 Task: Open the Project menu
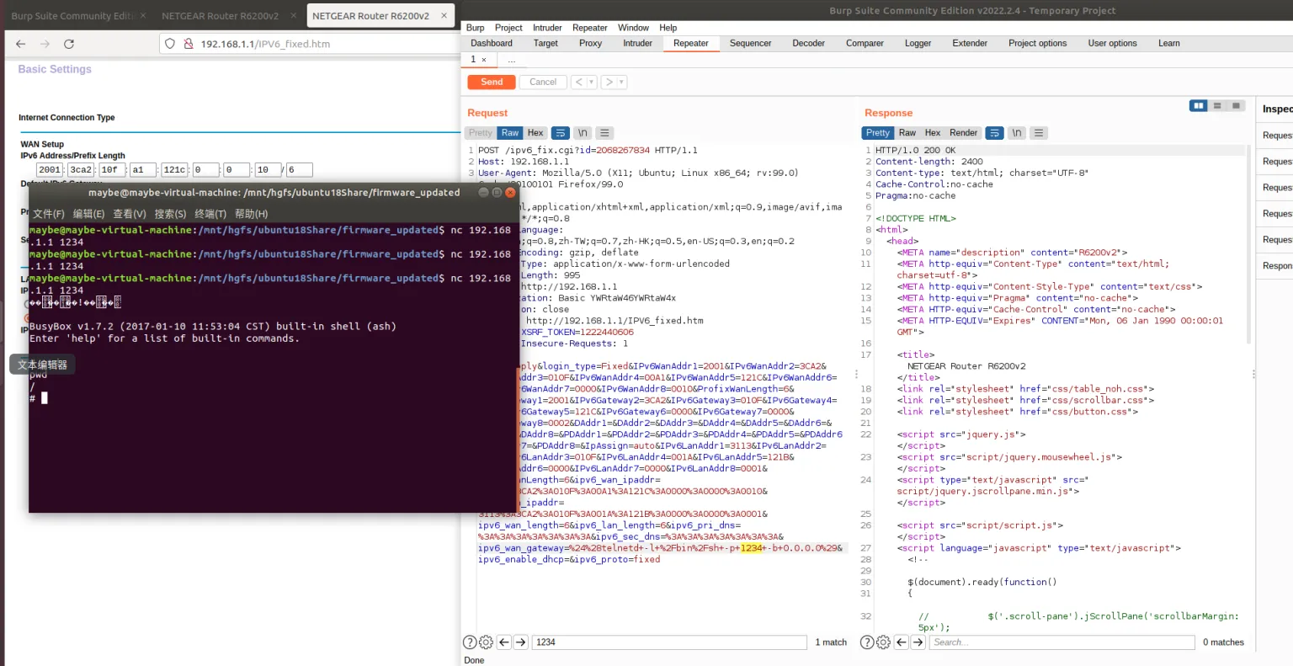(x=508, y=28)
